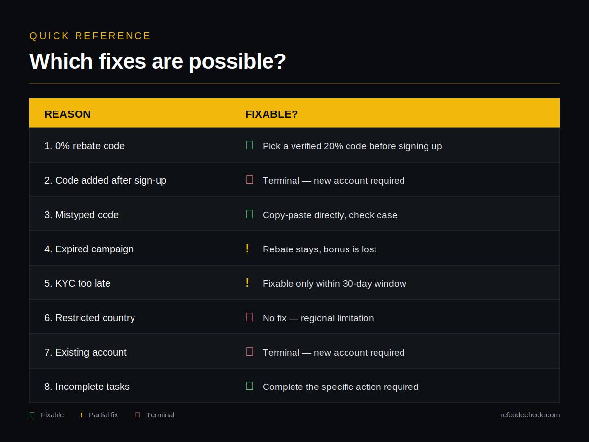
Task: Click the yellow exclamation in KYC too late row
Action: point(247,283)
